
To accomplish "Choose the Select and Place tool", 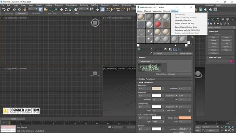I will tap(76, 10).
